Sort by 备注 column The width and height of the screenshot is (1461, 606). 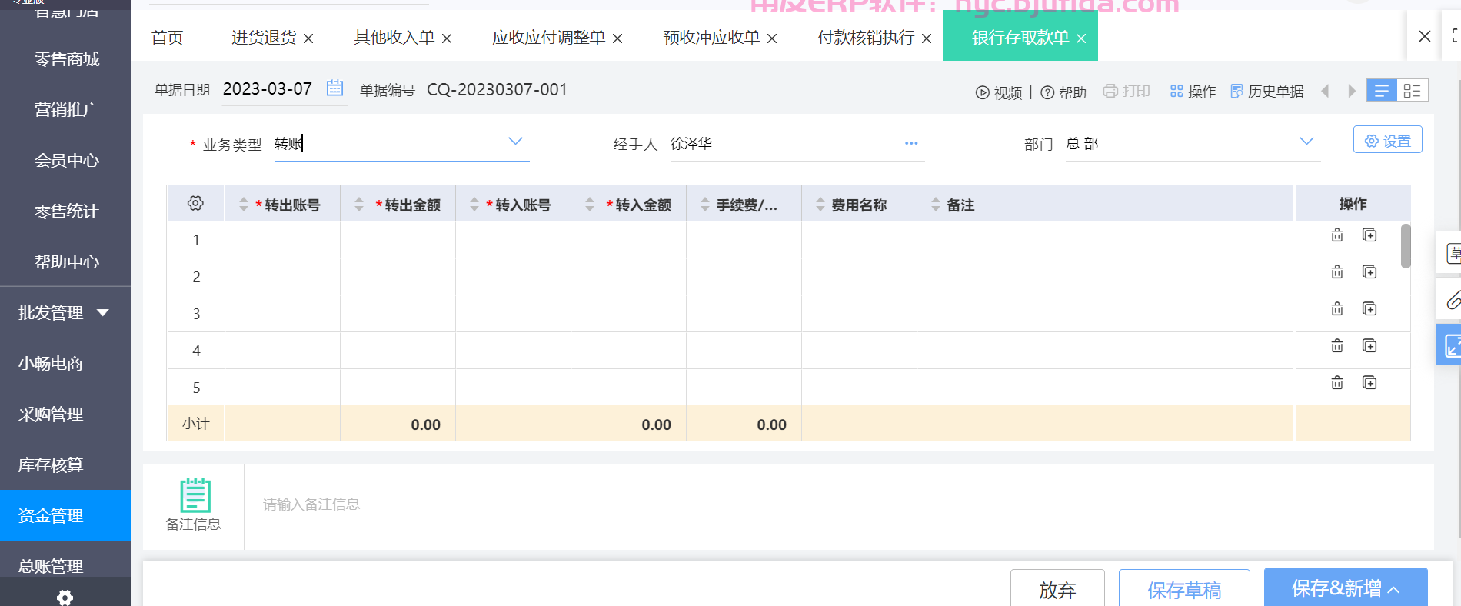pos(935,205)
